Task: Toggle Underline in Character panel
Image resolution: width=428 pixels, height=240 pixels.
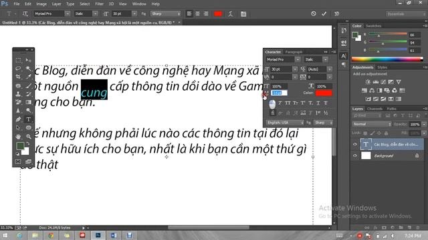Action: [x=318, y=103]
